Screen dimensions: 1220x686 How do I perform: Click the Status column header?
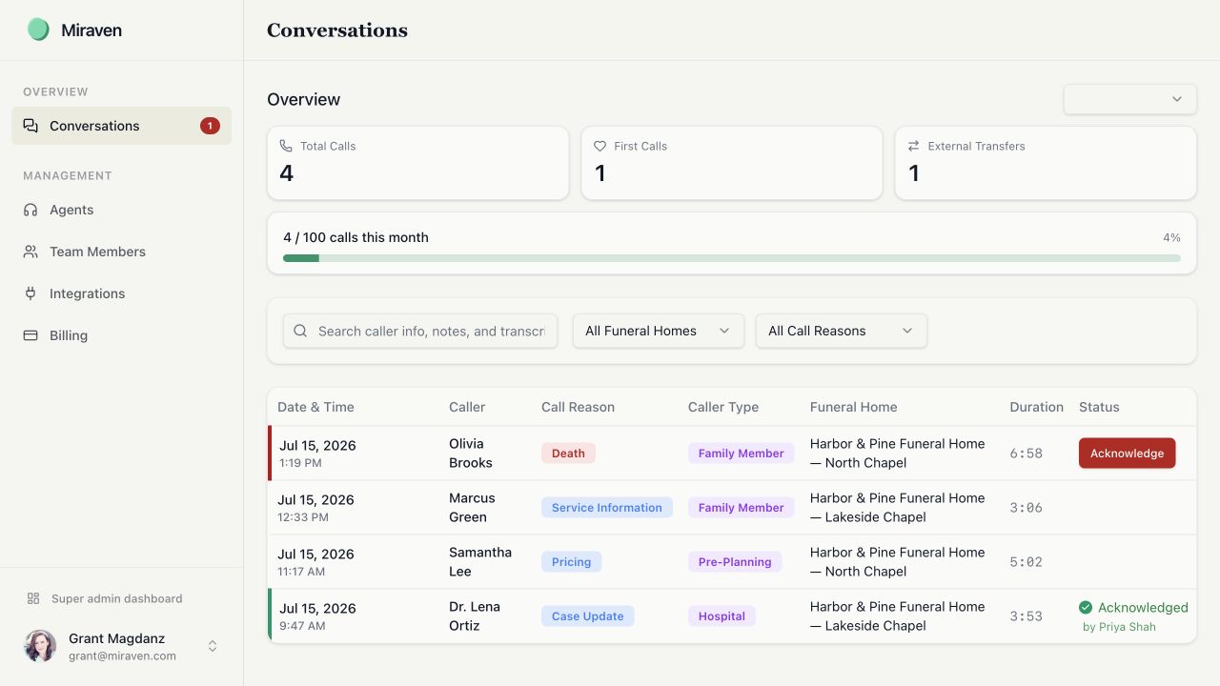coord(1099,407)
